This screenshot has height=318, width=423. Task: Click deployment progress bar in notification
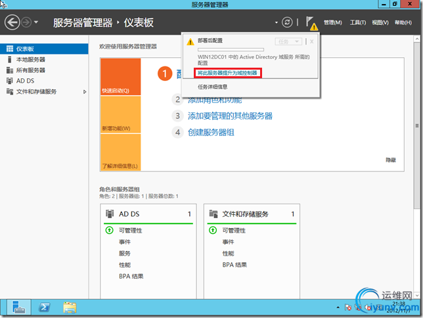pyautogui.click(x=231, y=50)
